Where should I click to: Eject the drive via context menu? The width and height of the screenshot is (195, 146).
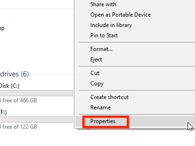click(96, 60)
